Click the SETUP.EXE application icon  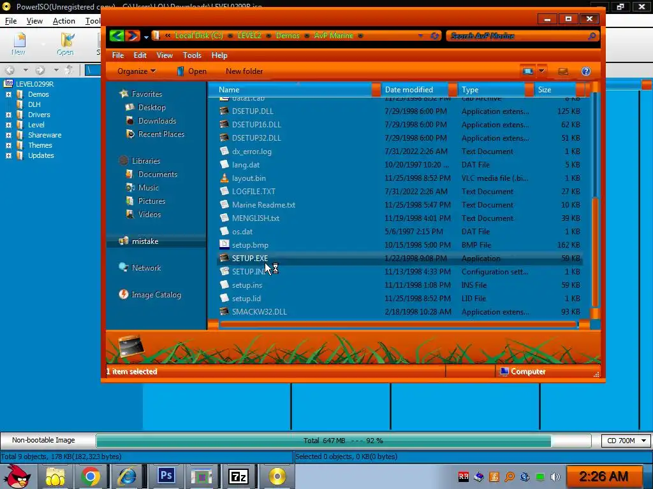[x=224, y=258]
